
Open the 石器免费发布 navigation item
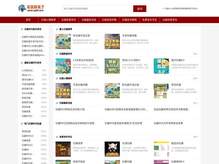170,20
